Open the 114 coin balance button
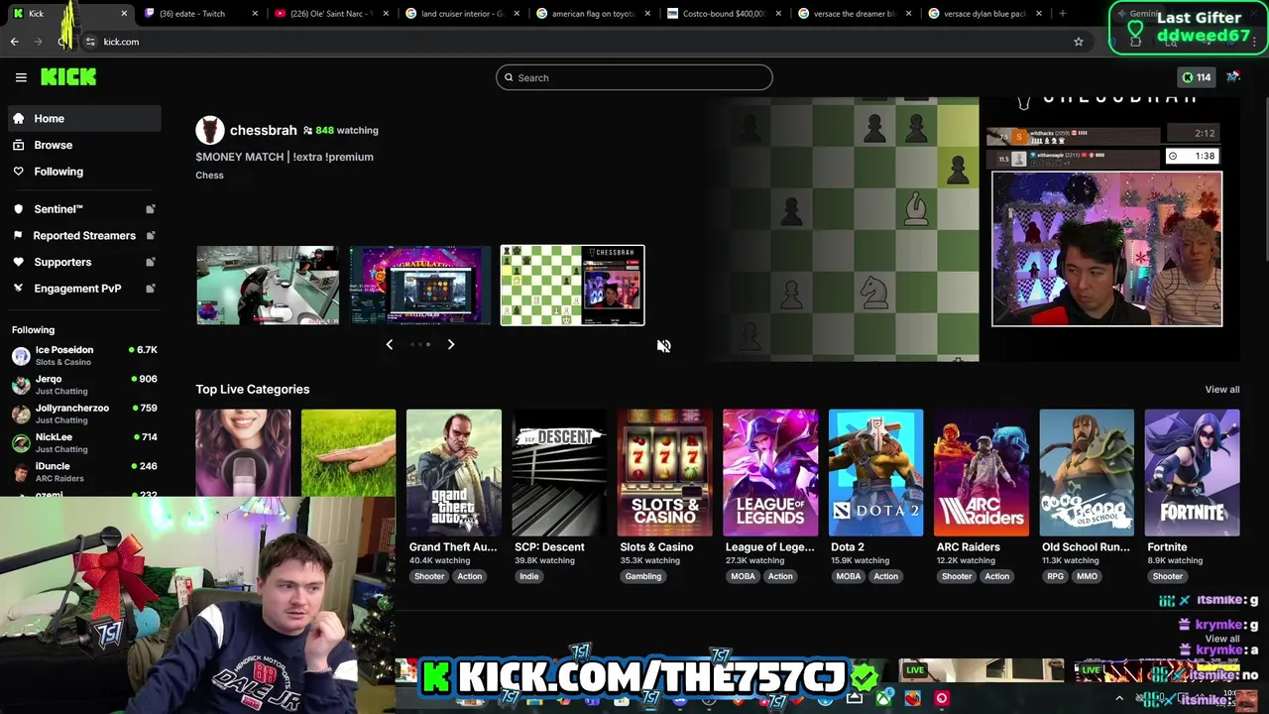 pos(1196,77)
